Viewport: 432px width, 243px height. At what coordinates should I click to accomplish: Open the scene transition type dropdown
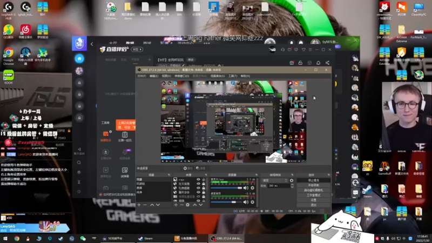(x=275, y=180)
